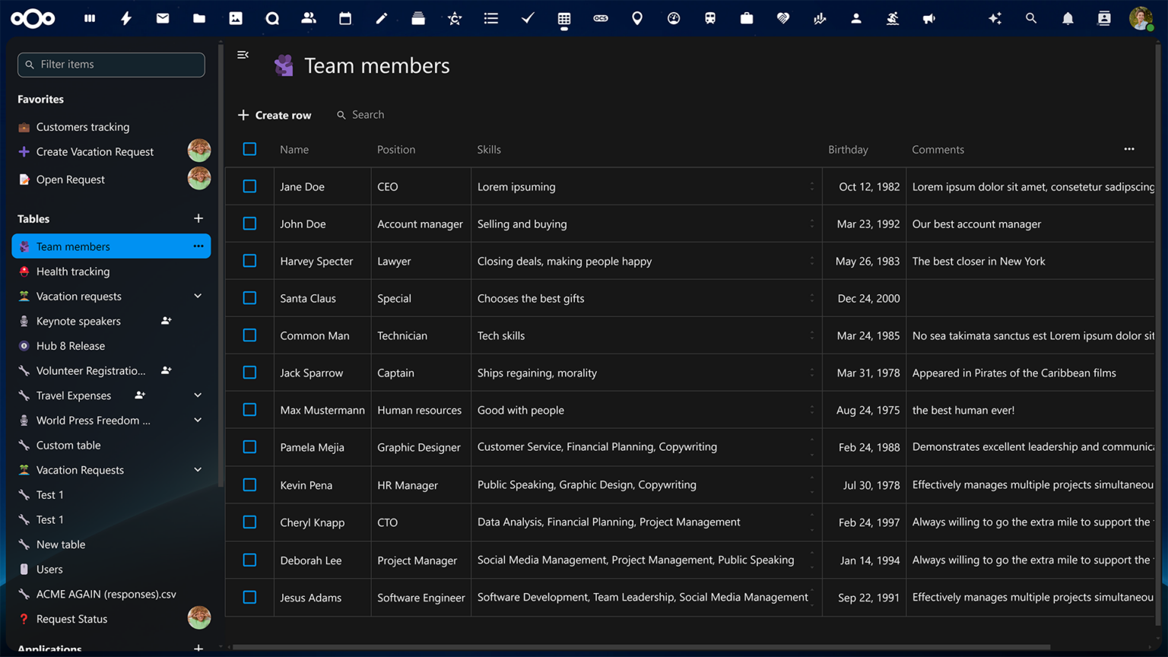
Task: Open the Calendar app icon
Action: coord(345,18)
